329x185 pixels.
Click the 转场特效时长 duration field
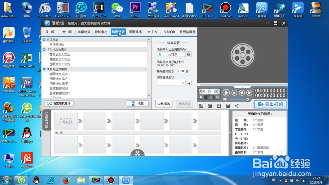coord(181,71)
